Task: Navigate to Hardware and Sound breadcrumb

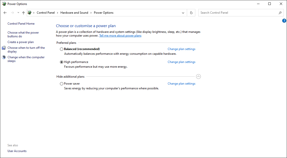Action: click(x=74, y=13)
